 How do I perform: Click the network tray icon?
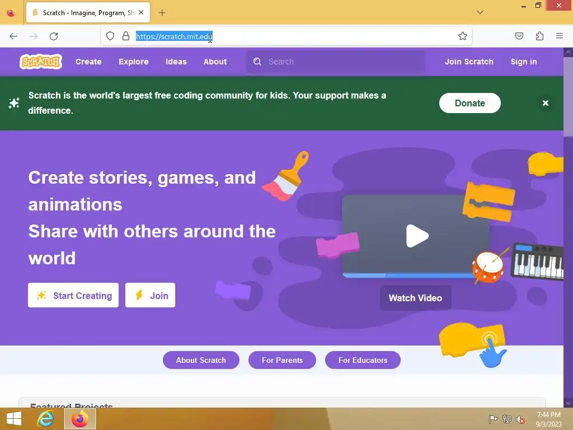click(507, 419)
